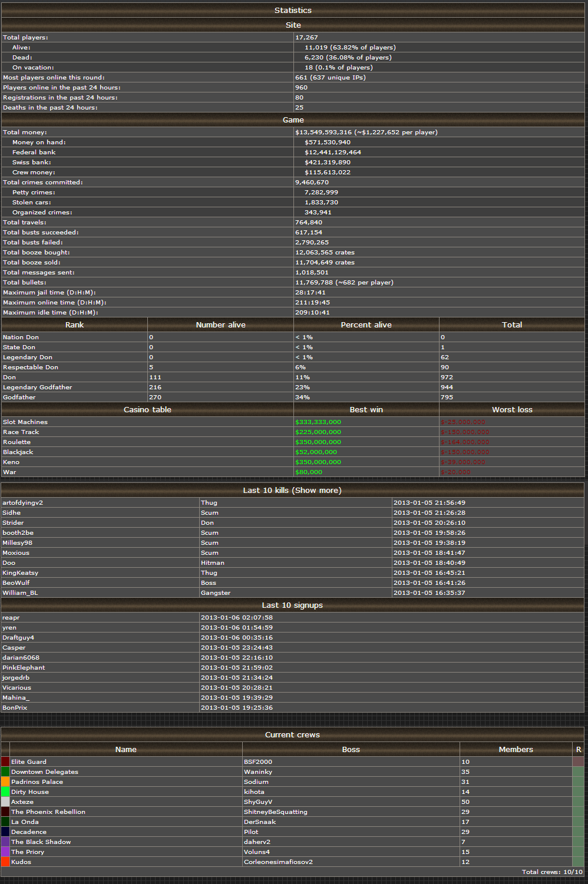Select the Total players value 17,267

(x=306, y=37)
